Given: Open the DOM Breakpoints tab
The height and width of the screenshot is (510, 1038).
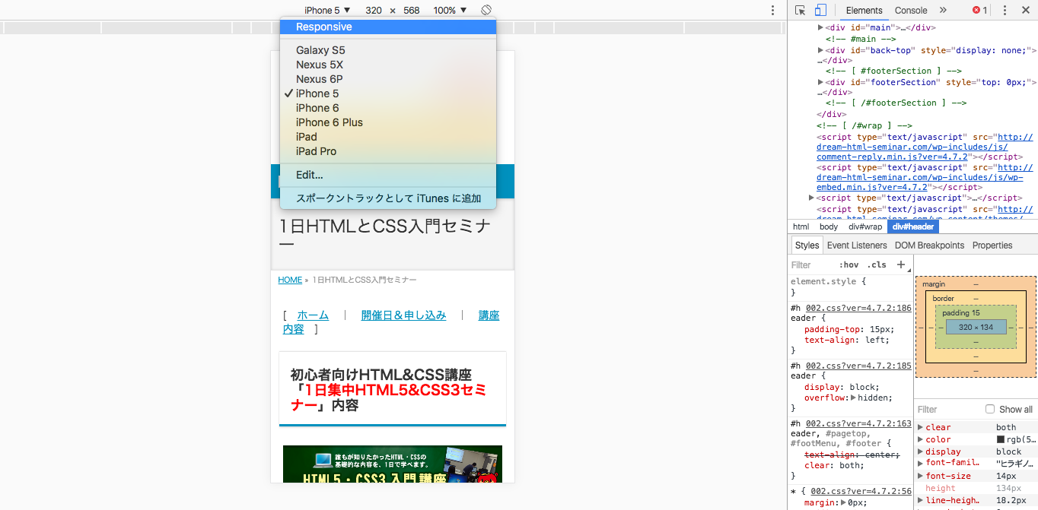Looking at the screenshot, I should (928, 245).
